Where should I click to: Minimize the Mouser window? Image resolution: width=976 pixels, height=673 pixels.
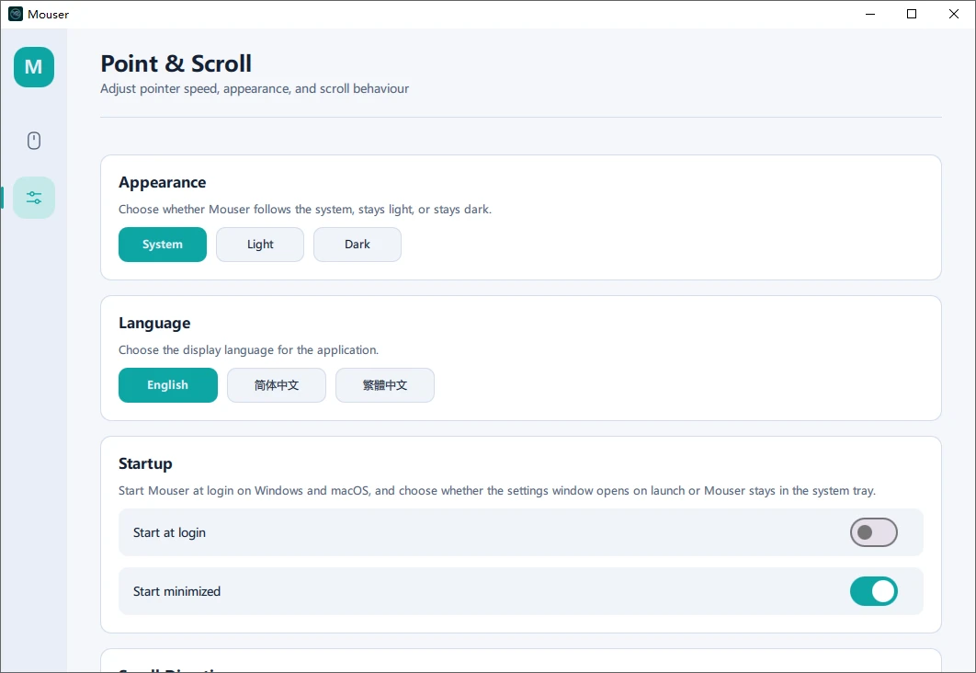(869, 14)
